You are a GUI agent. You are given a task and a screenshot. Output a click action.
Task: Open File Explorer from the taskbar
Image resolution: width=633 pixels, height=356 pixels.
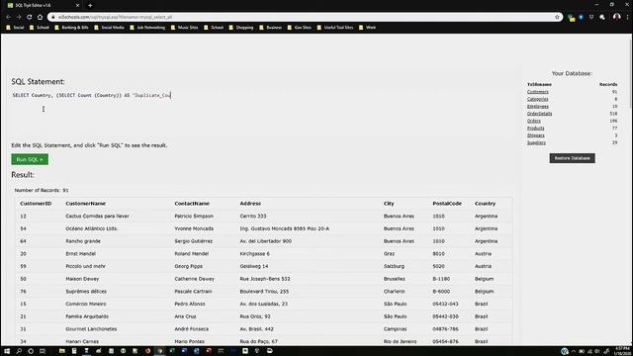coord(61,351)
